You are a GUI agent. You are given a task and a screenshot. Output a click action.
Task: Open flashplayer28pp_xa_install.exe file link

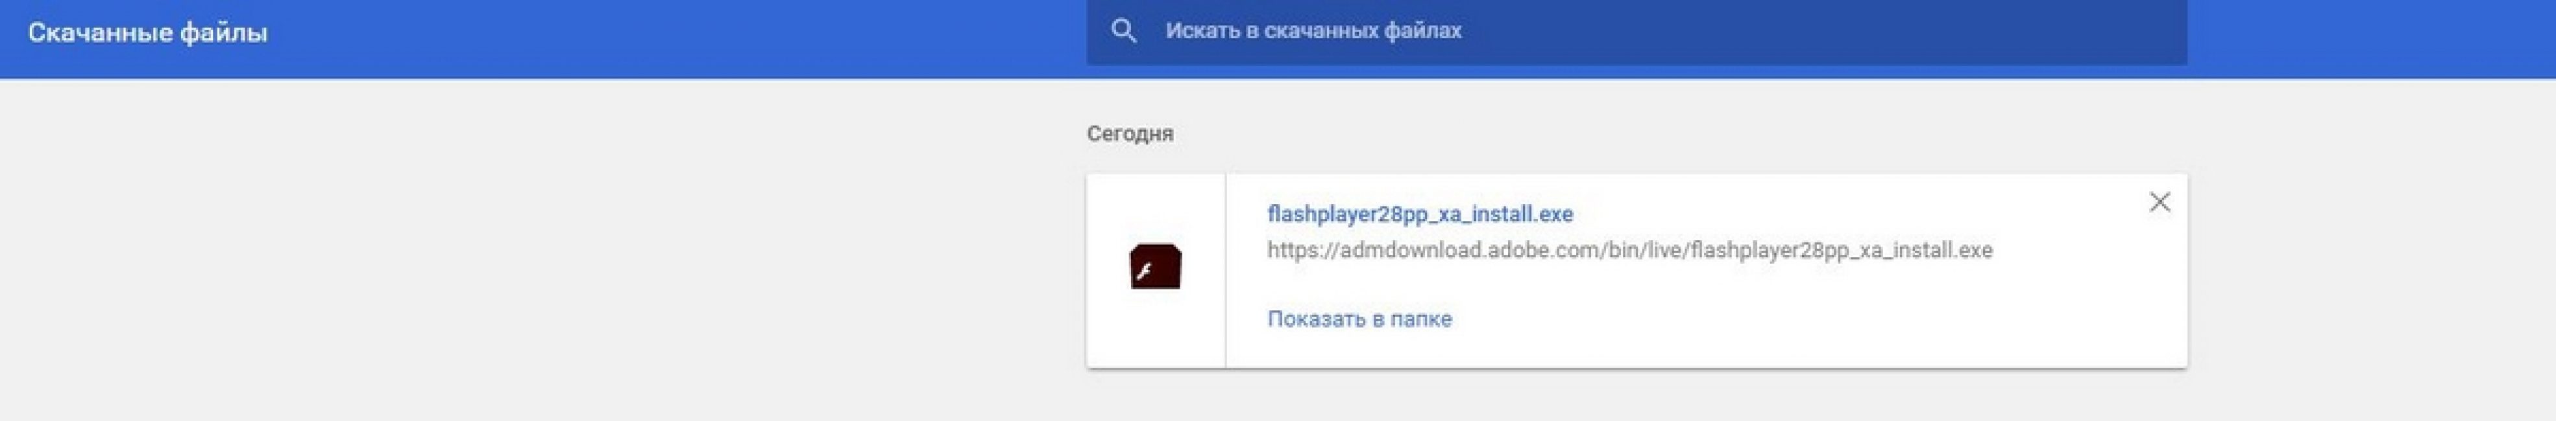point(1420,214)
